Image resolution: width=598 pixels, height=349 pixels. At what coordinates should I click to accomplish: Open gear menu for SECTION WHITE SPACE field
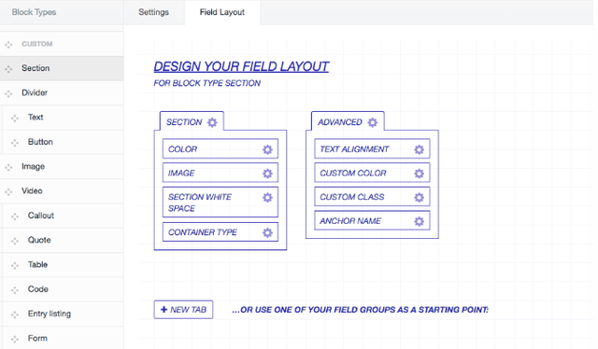pos(267,197)
